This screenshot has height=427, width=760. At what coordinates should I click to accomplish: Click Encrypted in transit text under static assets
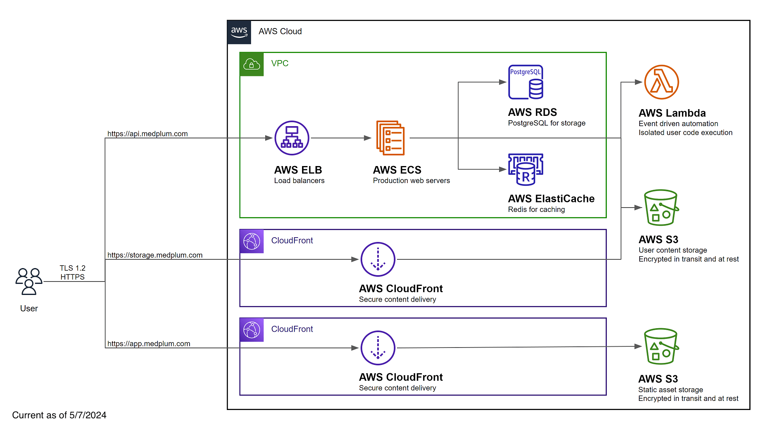[688, 399]
